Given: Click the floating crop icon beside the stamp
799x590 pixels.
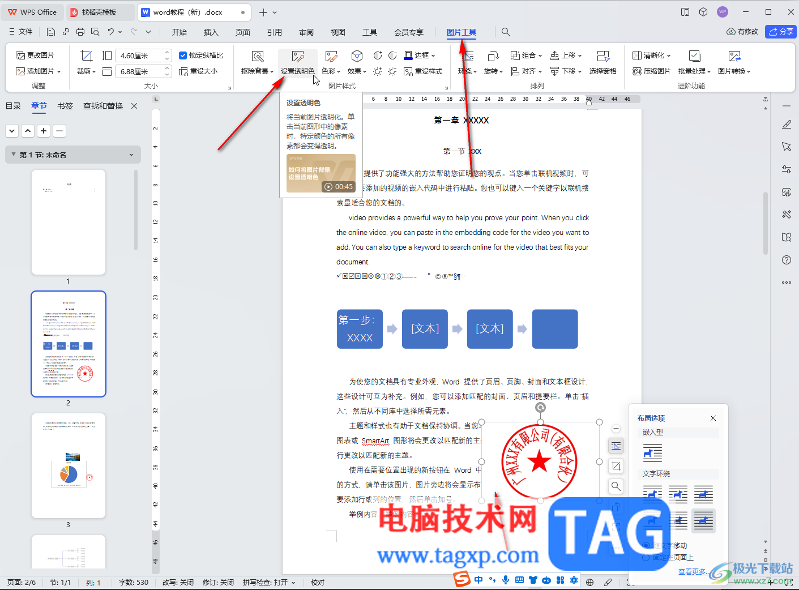Looking at the screenshot, I should [x=616, y=466].
